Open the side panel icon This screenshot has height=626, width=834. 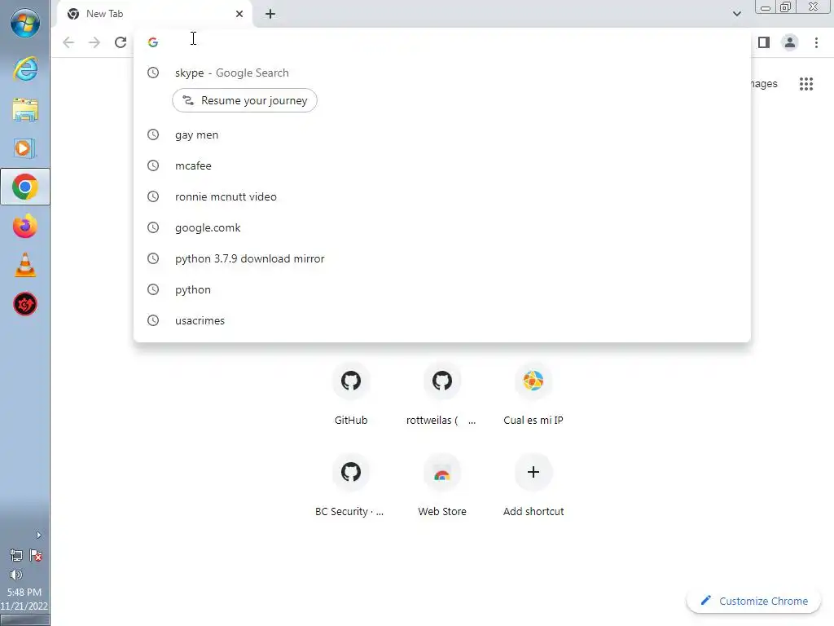tap(764, 42)
